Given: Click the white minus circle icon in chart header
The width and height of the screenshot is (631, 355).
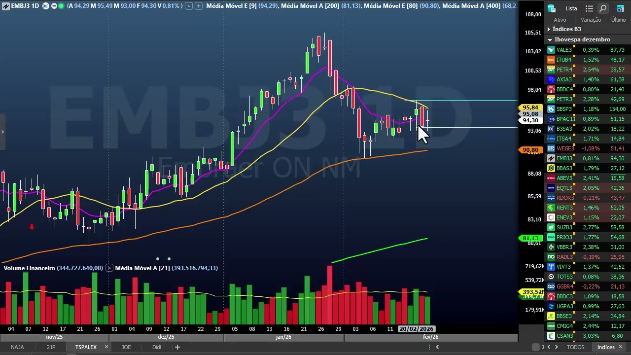Looking at the screenshot, I should click(54, 6).
